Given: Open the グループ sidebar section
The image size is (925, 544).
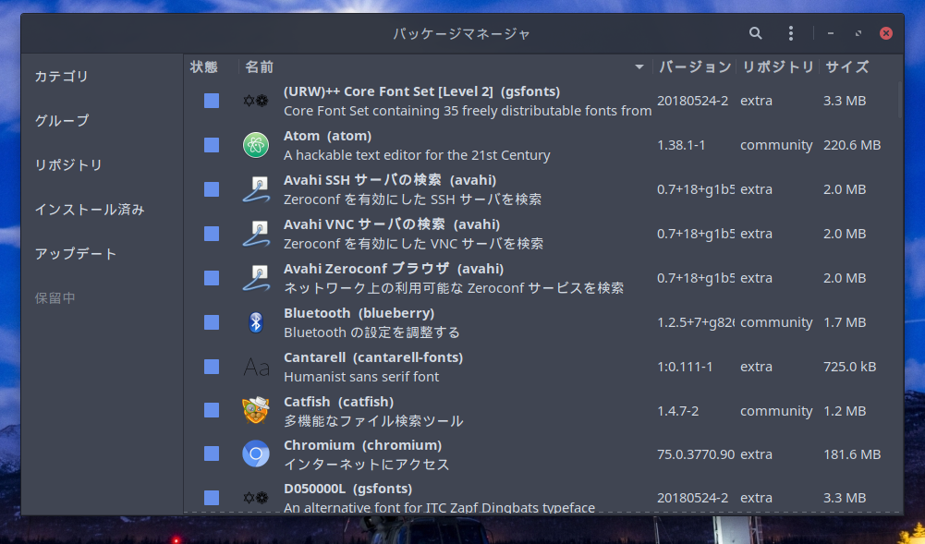Looking at the screenshot, I should [x=62, y=121].
